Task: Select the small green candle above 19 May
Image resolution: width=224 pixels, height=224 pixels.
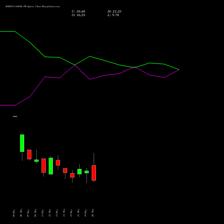Action: 86,172
